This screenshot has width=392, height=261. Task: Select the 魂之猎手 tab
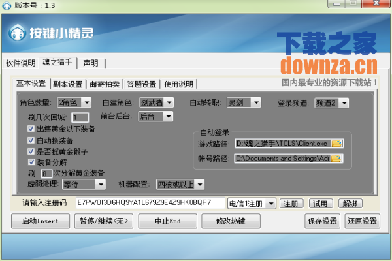coord(57,62)
